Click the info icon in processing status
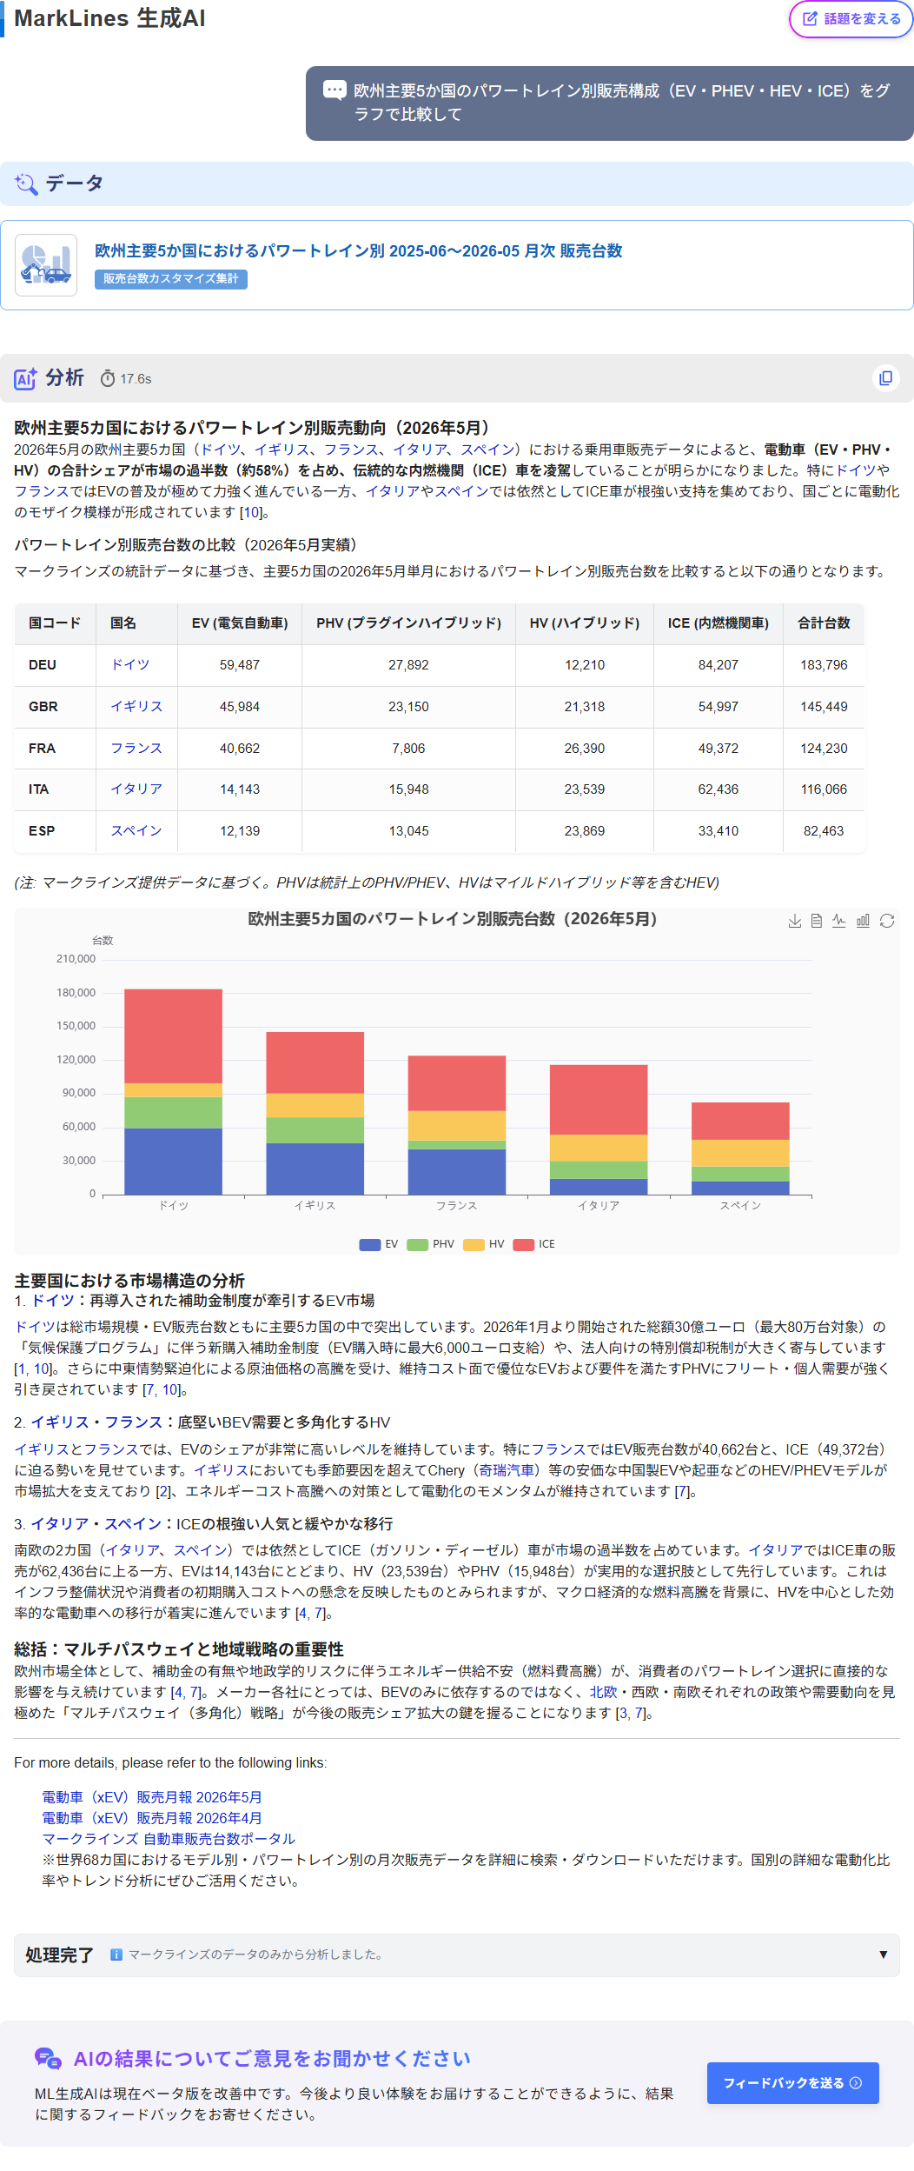Image resolution: width=914 pixels, height=2171 pixels. pos(116,1955)
